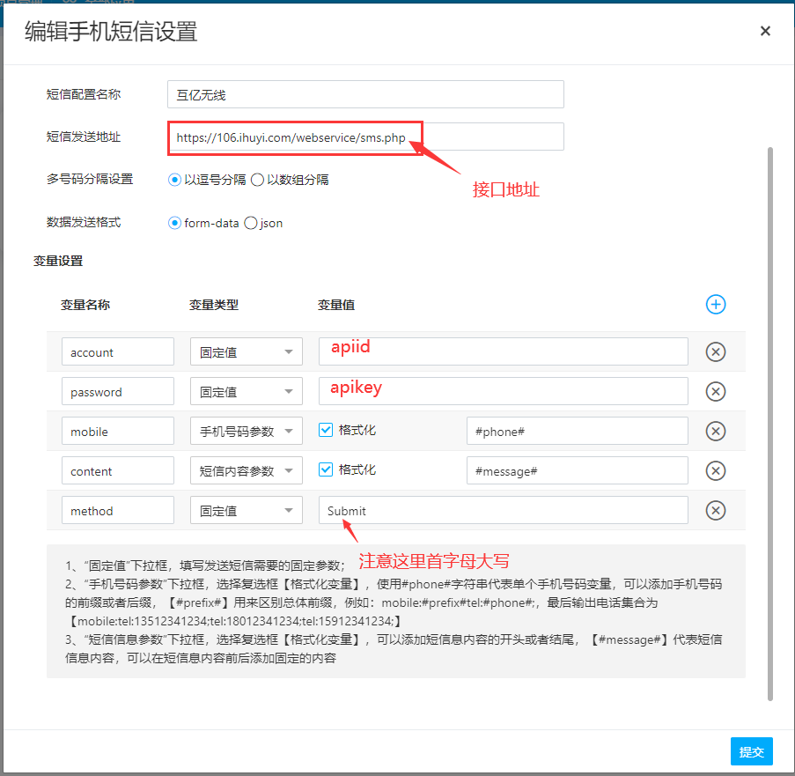Remove the account variable row
This screenshot has width=795, height=776.
tap(716, 351)
